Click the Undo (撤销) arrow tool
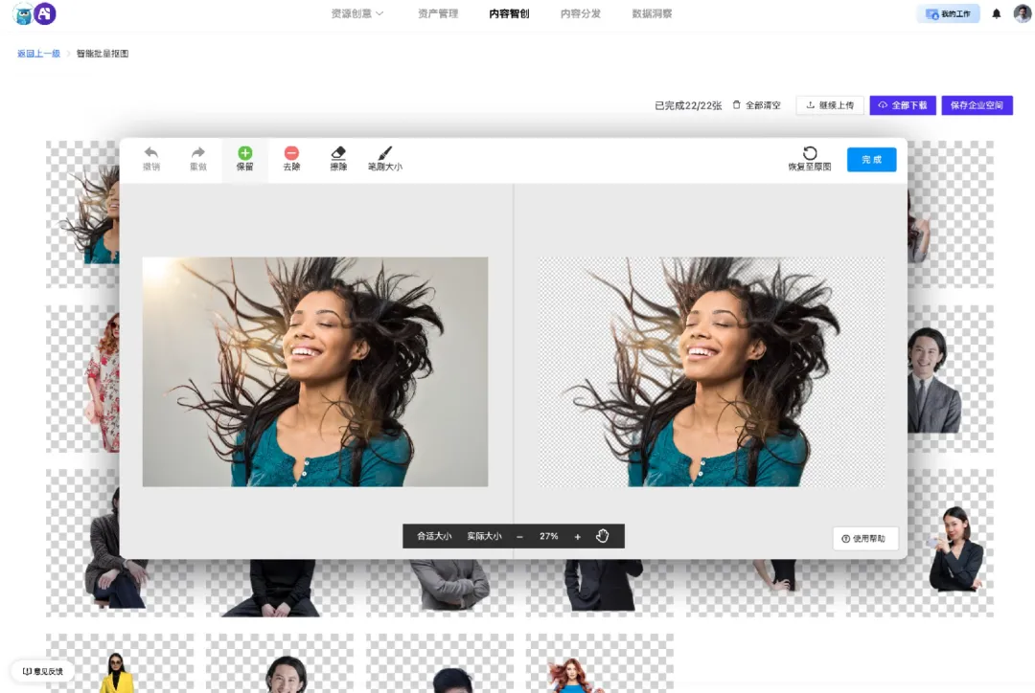Screen dimensions: 1035x693 [x=151, y=159]
